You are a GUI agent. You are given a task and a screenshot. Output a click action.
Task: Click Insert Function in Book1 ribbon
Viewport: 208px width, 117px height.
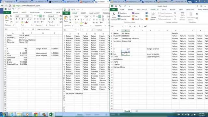tap(114, 16)
